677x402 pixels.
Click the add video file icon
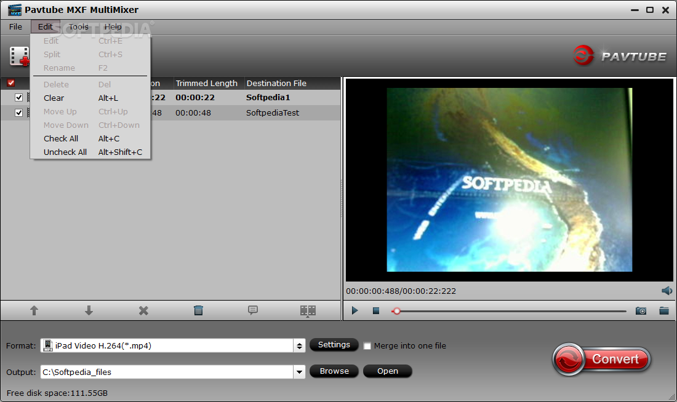click(20, 56)
